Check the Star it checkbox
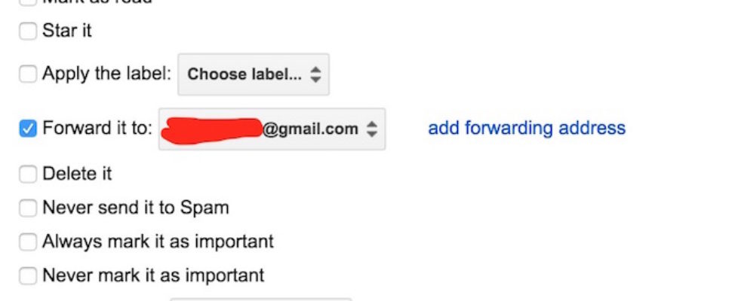The height and width of the screenshot is (301, 738). pos(28,32)
